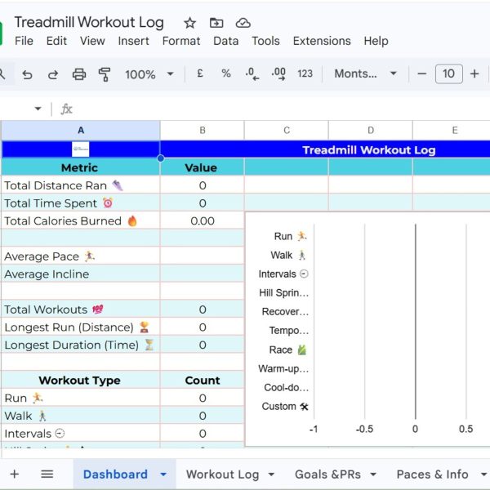Click the Custom label in the chart
This screenshot has height=490, width=490.
coord(285,406)
